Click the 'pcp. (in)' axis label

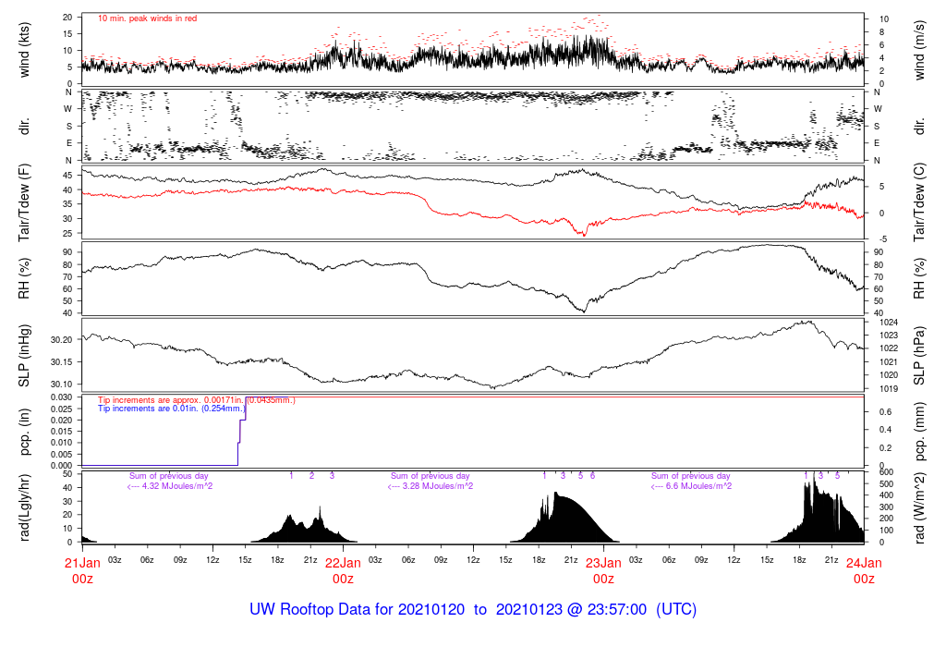tap(24, 432)
